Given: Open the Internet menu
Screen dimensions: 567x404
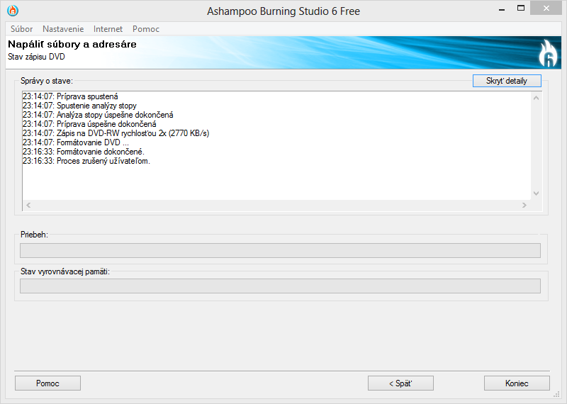Looking at the screenshot, I should coord(108,29).
